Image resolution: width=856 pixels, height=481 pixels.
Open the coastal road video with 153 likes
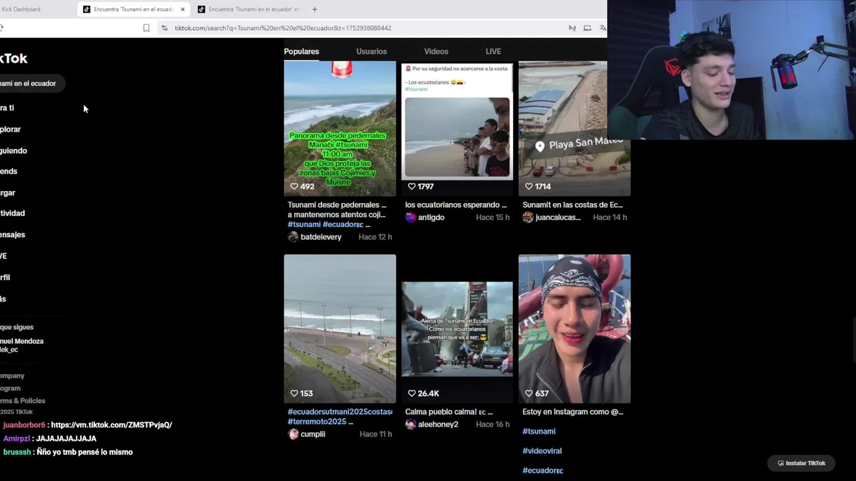point(340,329)
